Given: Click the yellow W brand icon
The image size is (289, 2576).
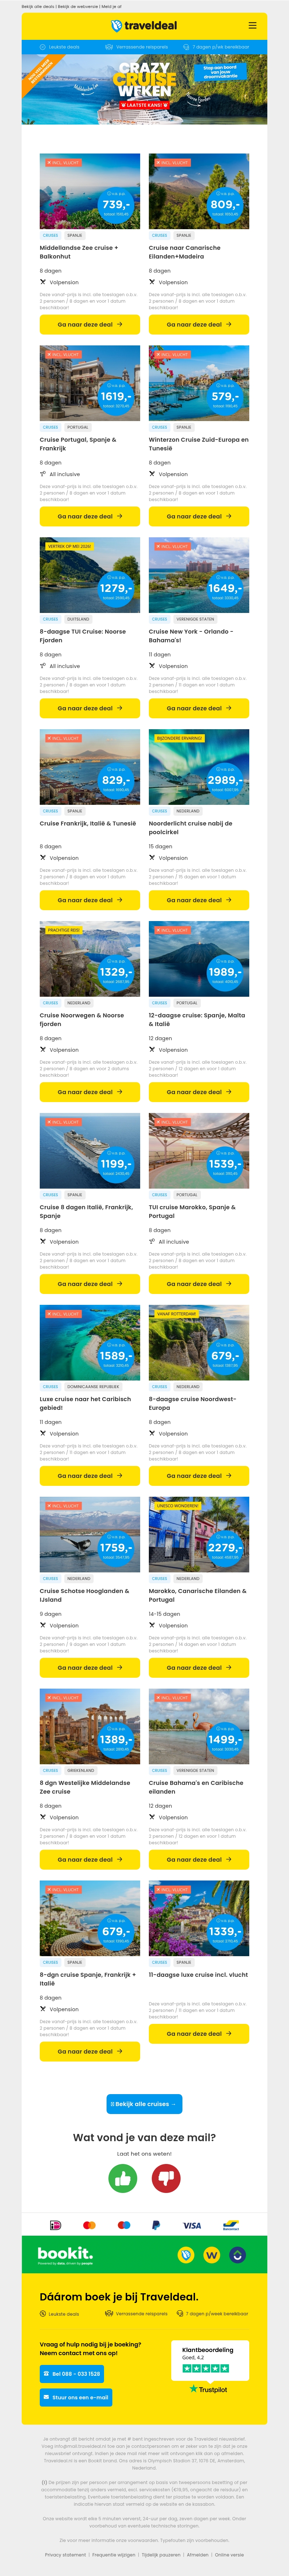Looking at the screenshot, I should [x=211, y=2255].
